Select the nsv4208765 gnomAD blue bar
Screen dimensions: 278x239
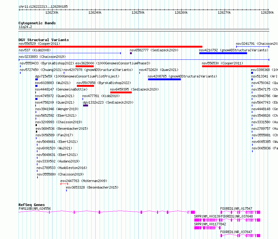(x=164, y=79)
